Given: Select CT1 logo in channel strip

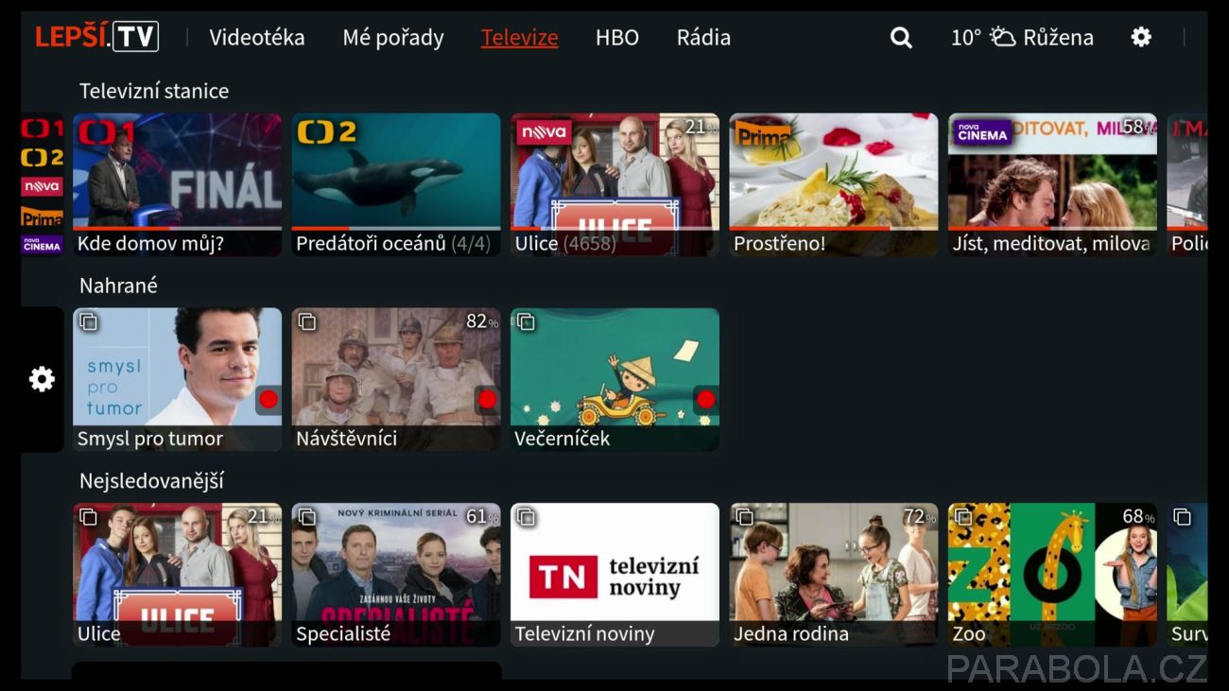Looking at the screenshot, I should point(43,129).
